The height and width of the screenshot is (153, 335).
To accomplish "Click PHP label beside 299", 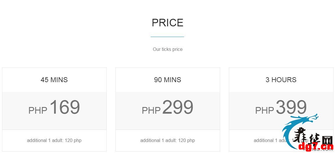I will click(x=151, y=110).
